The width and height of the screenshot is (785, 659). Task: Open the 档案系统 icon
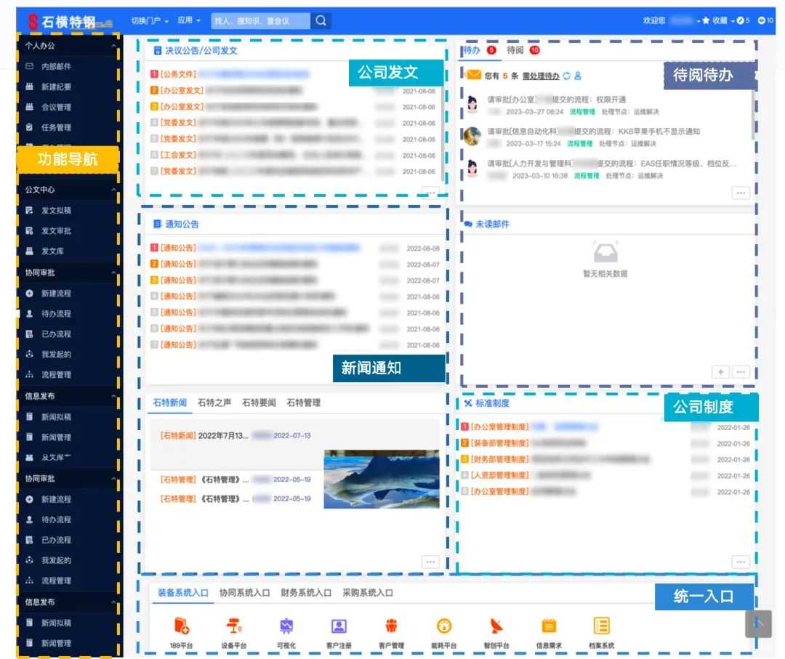pos(601,626)
